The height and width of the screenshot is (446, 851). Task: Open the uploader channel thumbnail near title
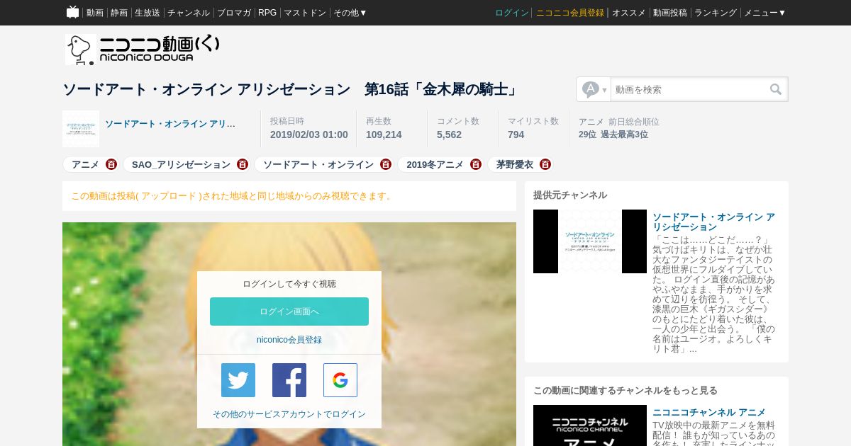81,129
